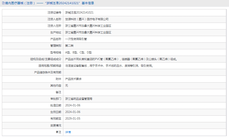The image size is (229, 138).
Task: Click the 产品技术要求 attachment text
Action: coord(73,79)
